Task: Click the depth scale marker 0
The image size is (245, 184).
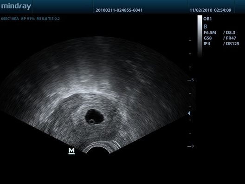Action: coord(193,146)
